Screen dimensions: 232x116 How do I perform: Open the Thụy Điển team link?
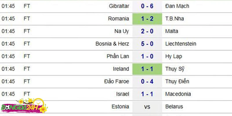177,81
